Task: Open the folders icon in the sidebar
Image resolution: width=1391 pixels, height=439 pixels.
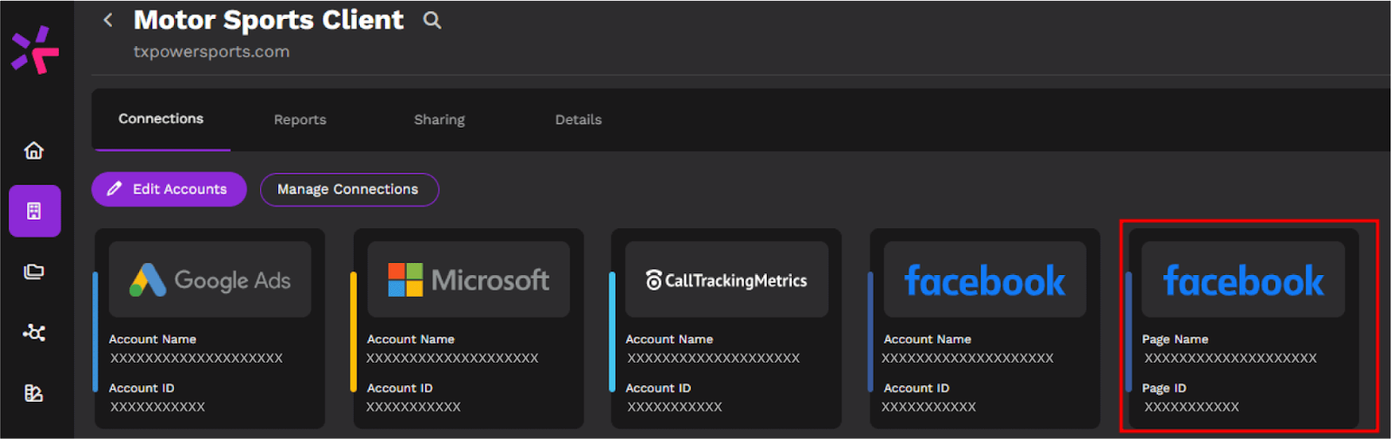Action: 34,272
